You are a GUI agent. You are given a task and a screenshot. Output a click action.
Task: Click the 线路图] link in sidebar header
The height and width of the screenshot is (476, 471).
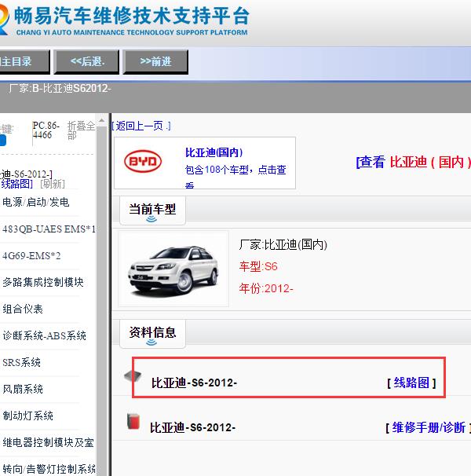[x=16, y=184]
